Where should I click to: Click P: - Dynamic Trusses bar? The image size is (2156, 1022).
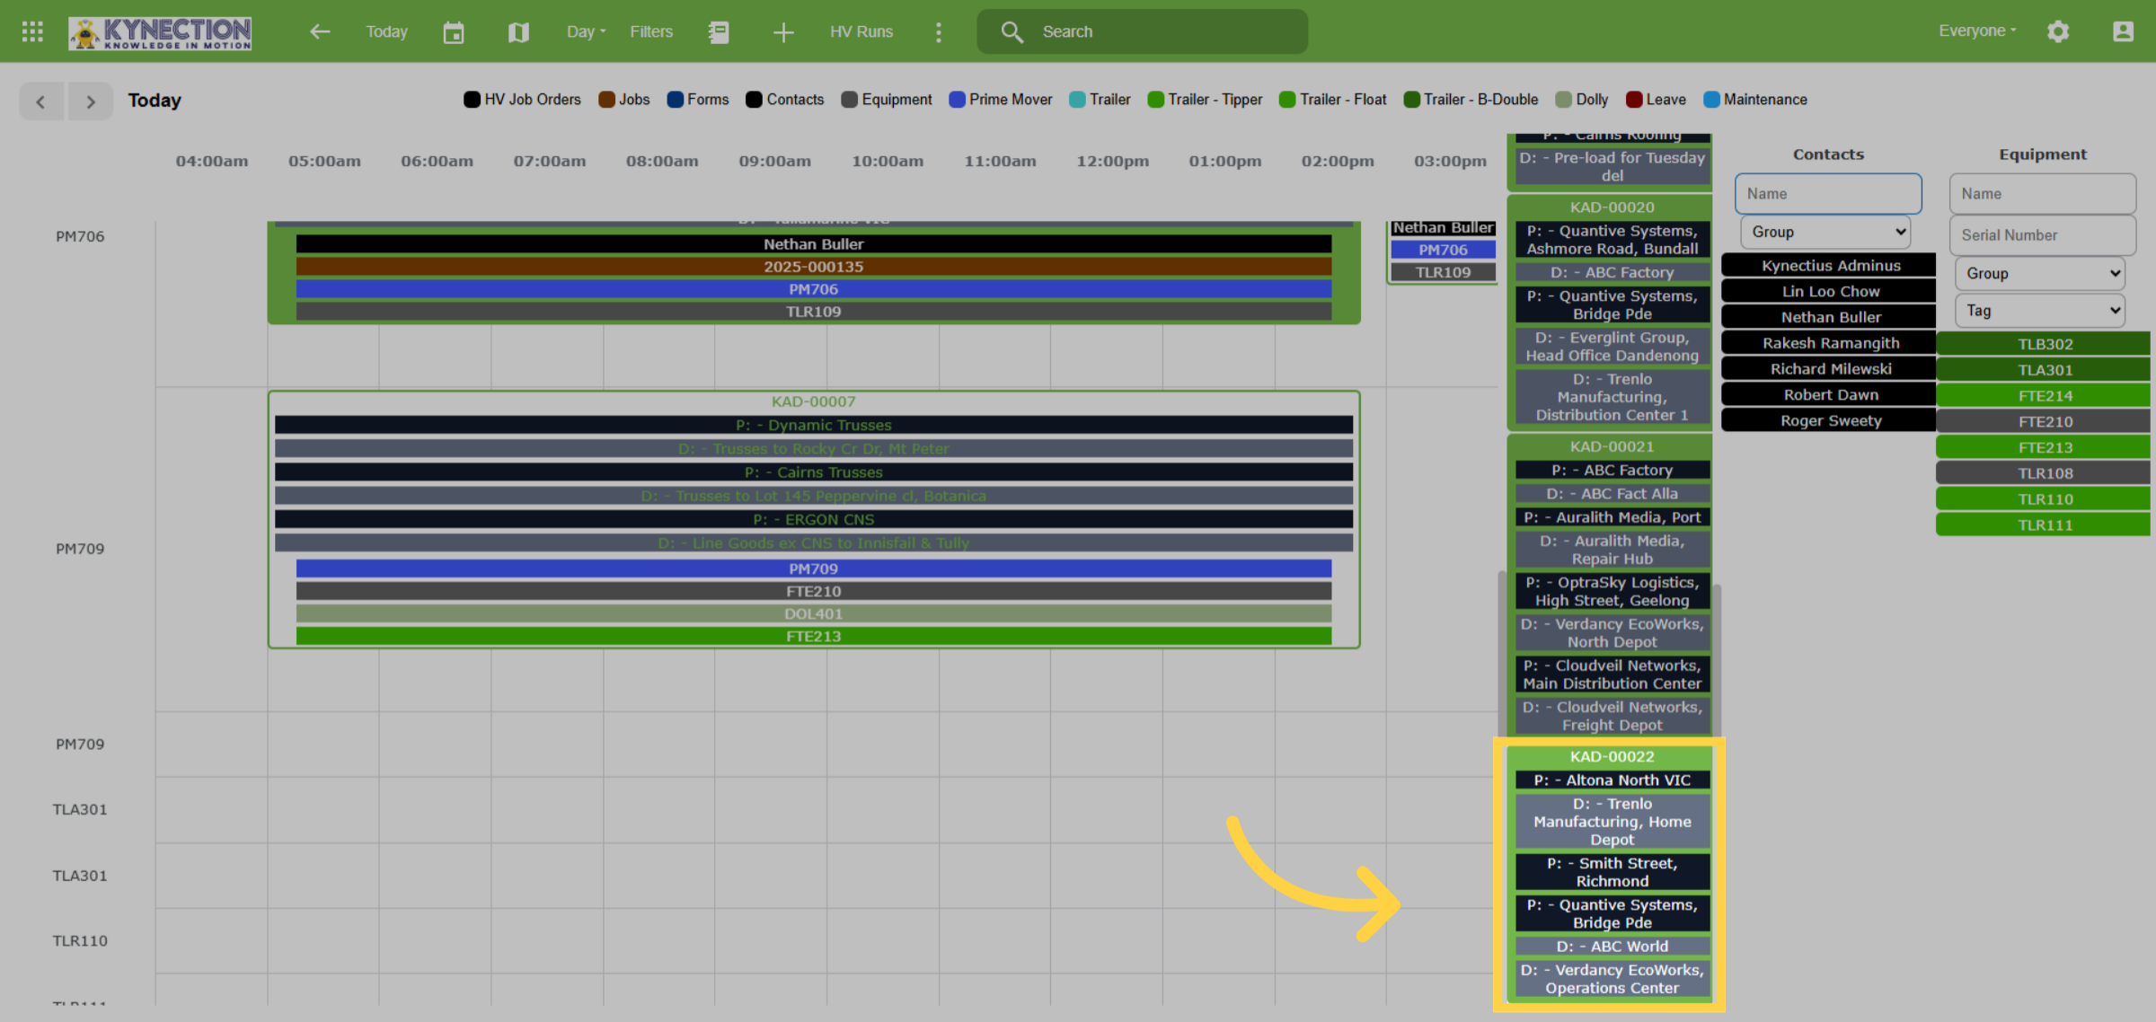click(x=813, y=426)
